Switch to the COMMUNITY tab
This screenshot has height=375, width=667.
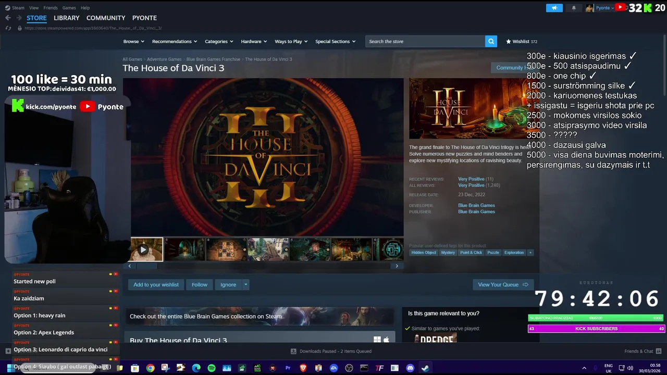[x=106, y=18]
